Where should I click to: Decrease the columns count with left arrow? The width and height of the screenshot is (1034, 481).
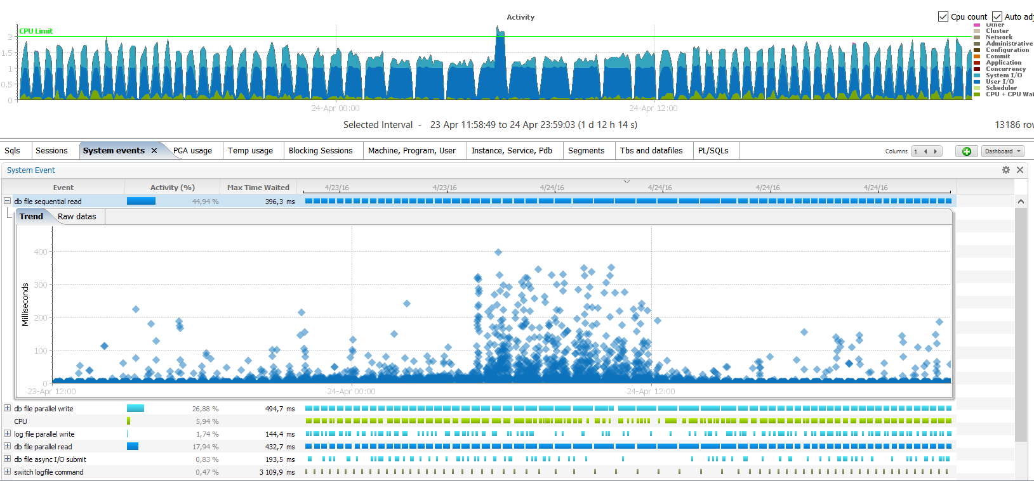coord(925,151)
